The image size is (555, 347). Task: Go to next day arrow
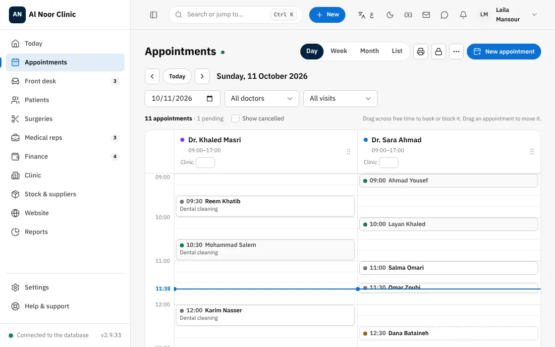tap(202, 76)
